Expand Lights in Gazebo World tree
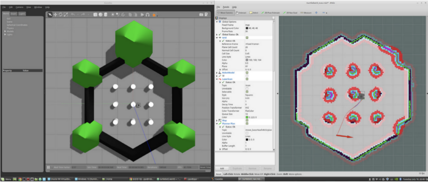The image size is (428, 183). pos(5,34)
